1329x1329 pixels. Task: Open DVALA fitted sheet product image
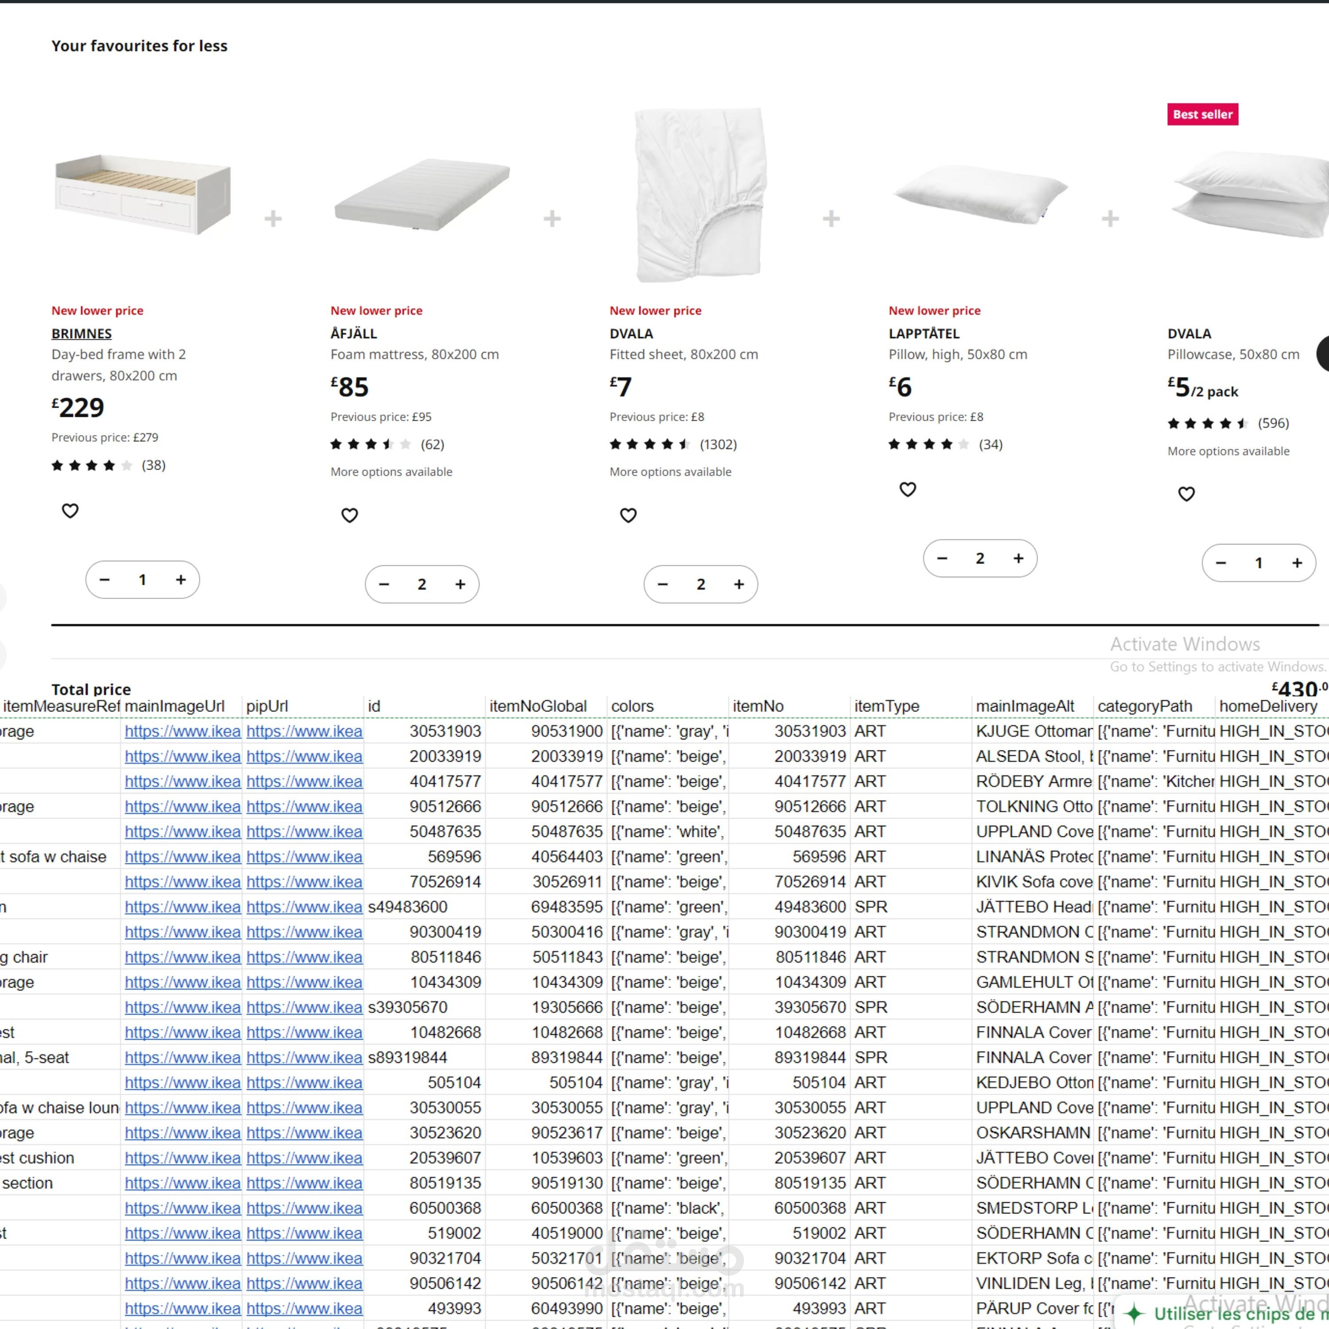tap(701, 194)
